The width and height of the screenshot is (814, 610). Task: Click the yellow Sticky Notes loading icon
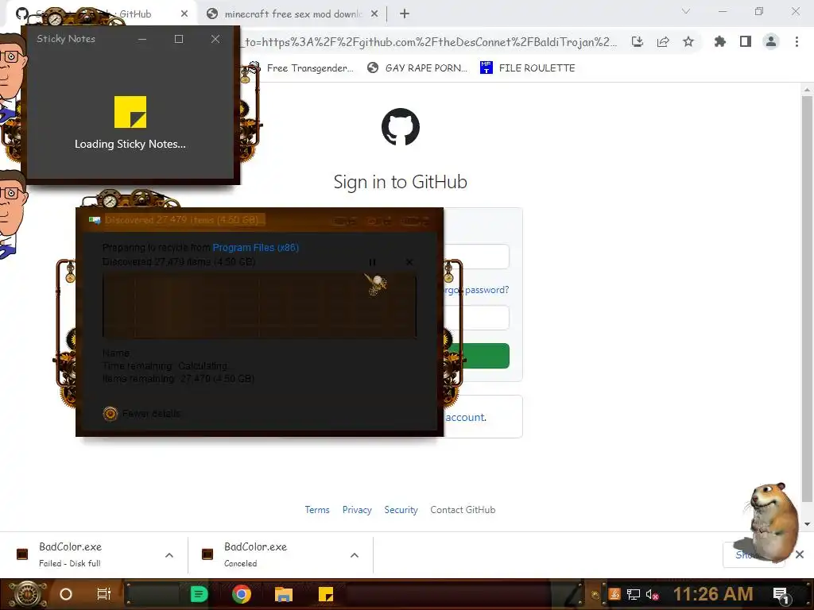click(x=130, y=111)
